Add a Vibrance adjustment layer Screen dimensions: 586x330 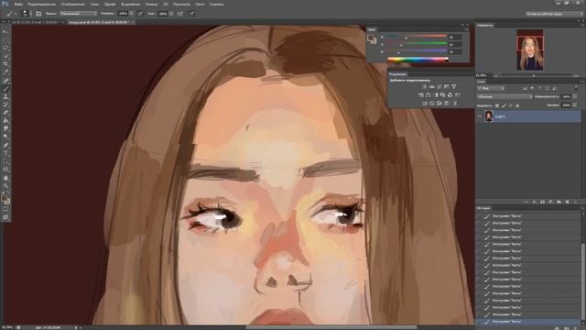click(x=454, y=87)
